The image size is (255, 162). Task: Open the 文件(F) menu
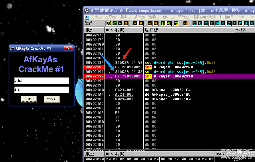point(96,17)
